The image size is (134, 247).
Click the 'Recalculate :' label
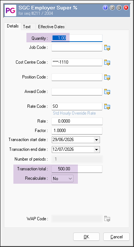[37, 179]
